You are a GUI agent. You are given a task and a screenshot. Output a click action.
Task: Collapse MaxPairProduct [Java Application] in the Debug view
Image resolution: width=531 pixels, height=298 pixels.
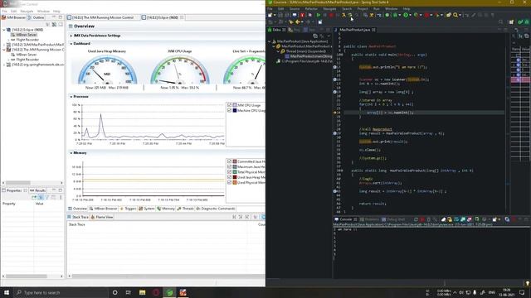(x=270, y=41)
